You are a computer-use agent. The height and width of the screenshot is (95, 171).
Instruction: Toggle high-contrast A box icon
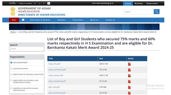tap(49, 3)
